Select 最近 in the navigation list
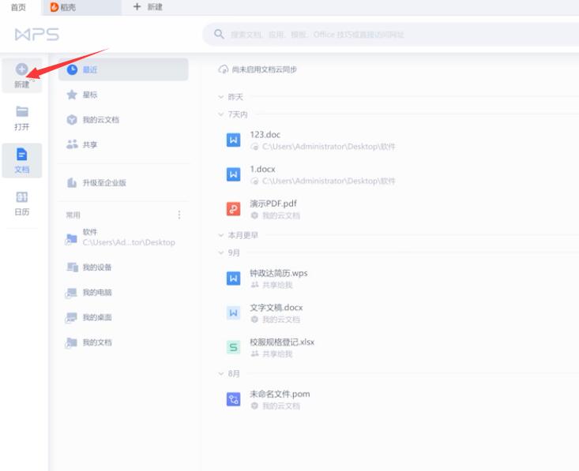 [123, 69]
